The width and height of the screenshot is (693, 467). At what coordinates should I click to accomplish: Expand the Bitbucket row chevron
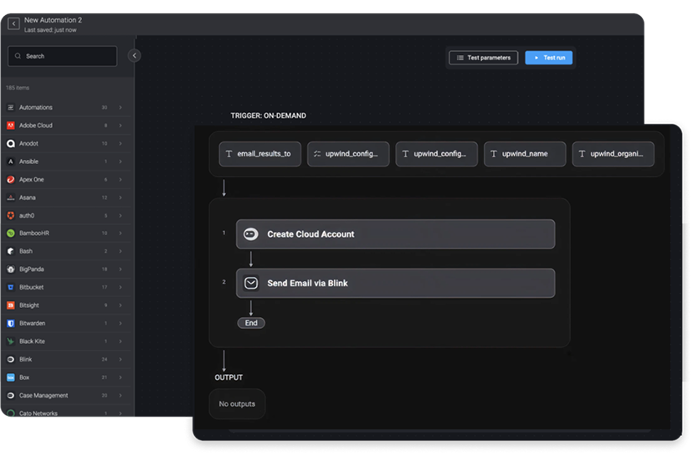[x=121, y=287]
